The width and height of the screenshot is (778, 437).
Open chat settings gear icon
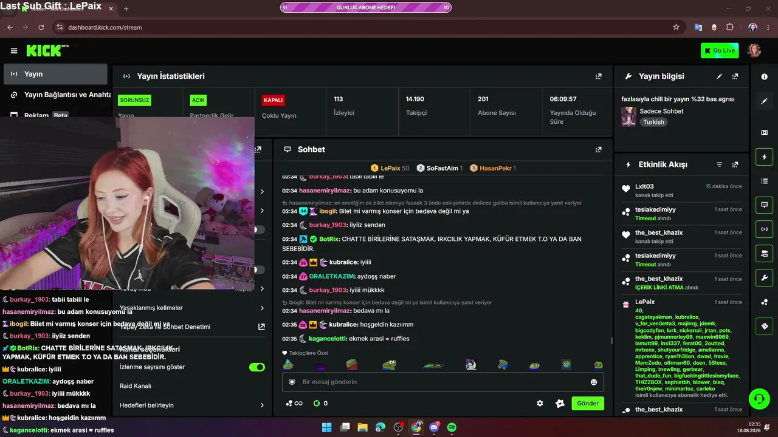pos(540,403)
